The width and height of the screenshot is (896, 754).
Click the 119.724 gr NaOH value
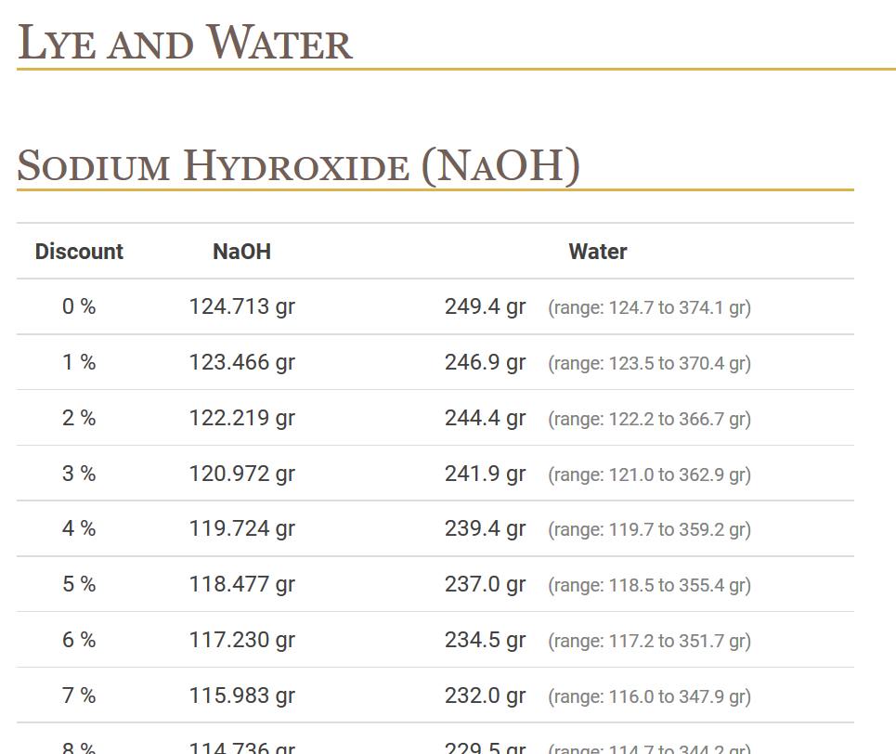(241, 528)
